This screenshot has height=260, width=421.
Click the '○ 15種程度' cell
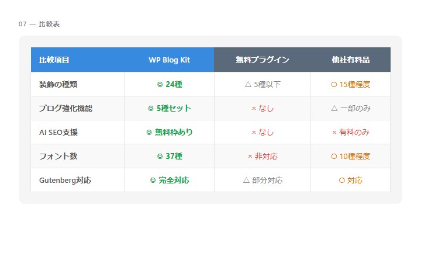click(x=350, y=84)
